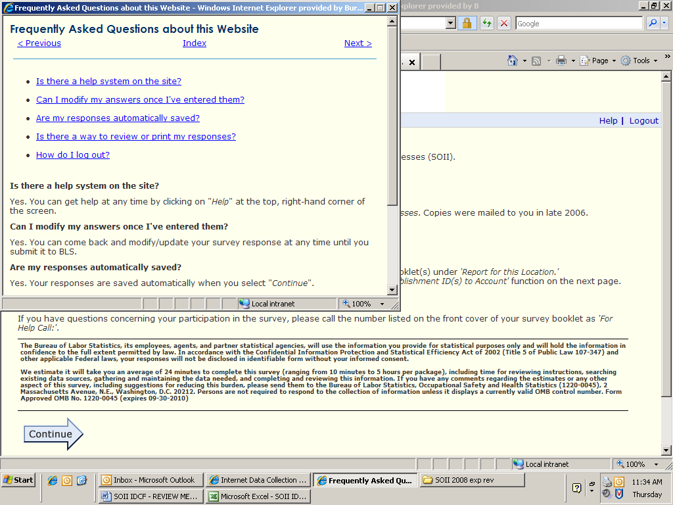Expand the popup window zoom level dropdown
This screenshot has height=505, width=673.
pyautogui.click(x=382, y=304)
